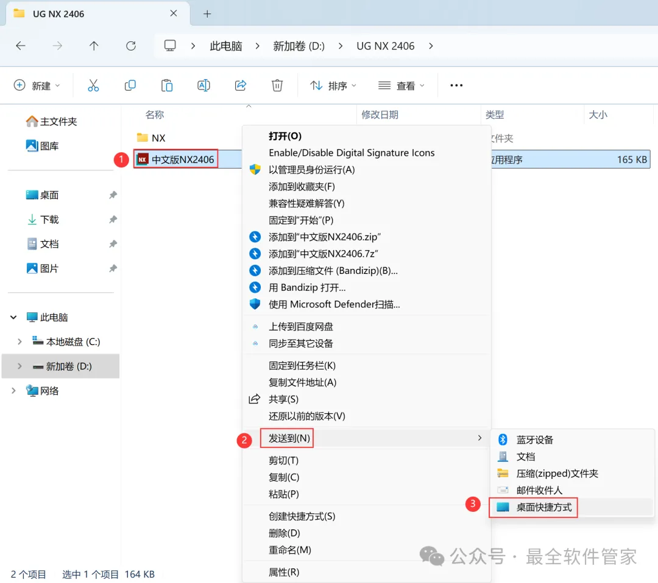Click the Delete trash icon in toolbar

[x=277, y=85]
